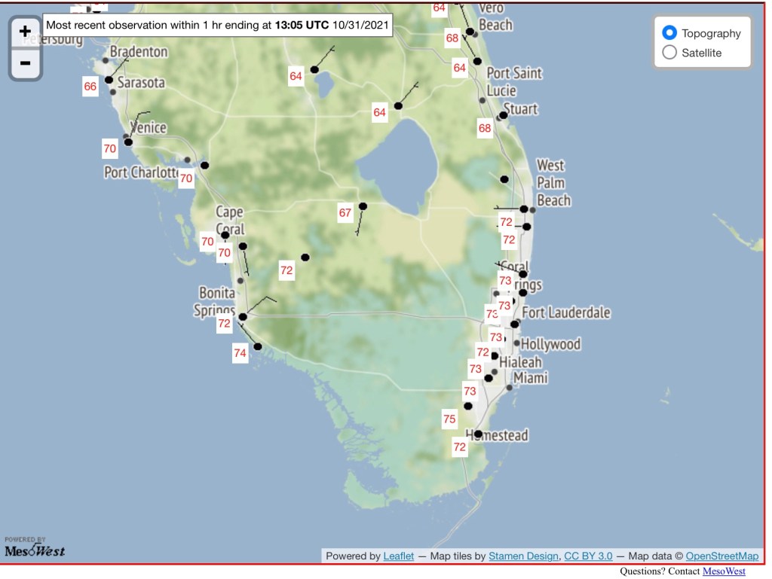Image resolution: width=772 pixels, height=579 pixels.
Task: Select the station marker near Stuart
Action: click(x=504, y=115)
